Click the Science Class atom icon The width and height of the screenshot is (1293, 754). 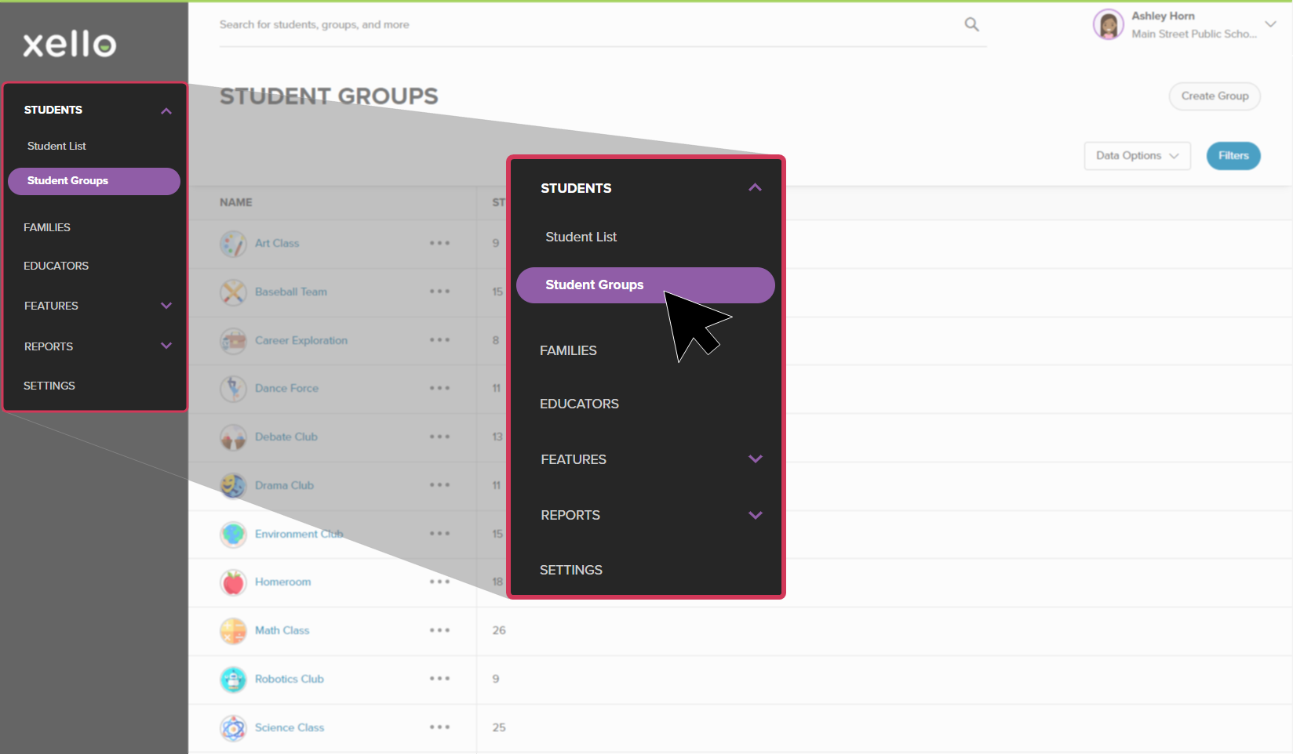[x=233, y=728]
